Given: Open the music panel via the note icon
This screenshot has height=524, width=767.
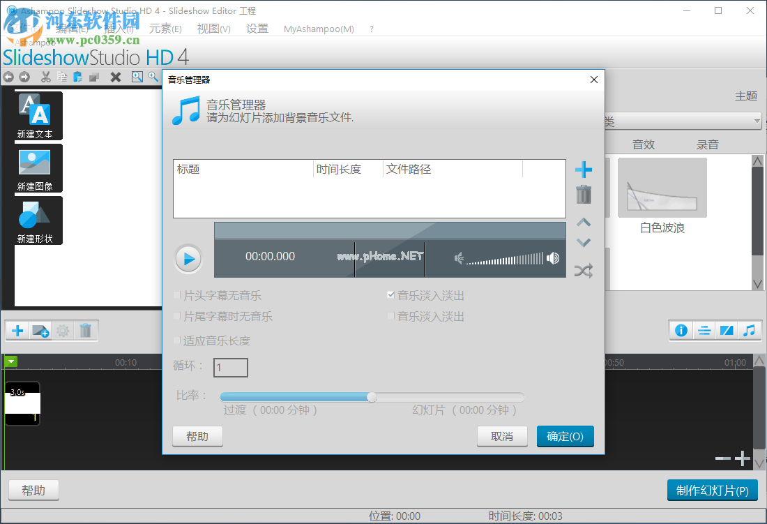Looking at the screenshot, I should 750,330.
